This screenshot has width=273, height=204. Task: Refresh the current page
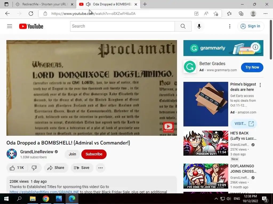[x=31, y=14]
